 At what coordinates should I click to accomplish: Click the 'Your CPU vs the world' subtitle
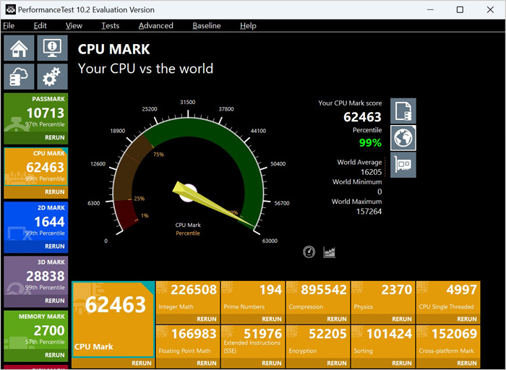pos(145,69)
